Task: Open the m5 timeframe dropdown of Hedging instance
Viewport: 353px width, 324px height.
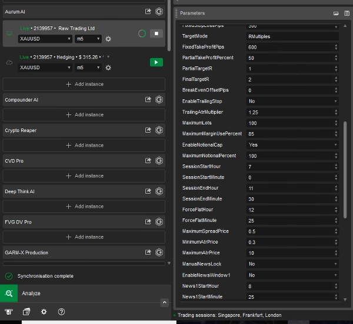Action: (x=88, y=67)
